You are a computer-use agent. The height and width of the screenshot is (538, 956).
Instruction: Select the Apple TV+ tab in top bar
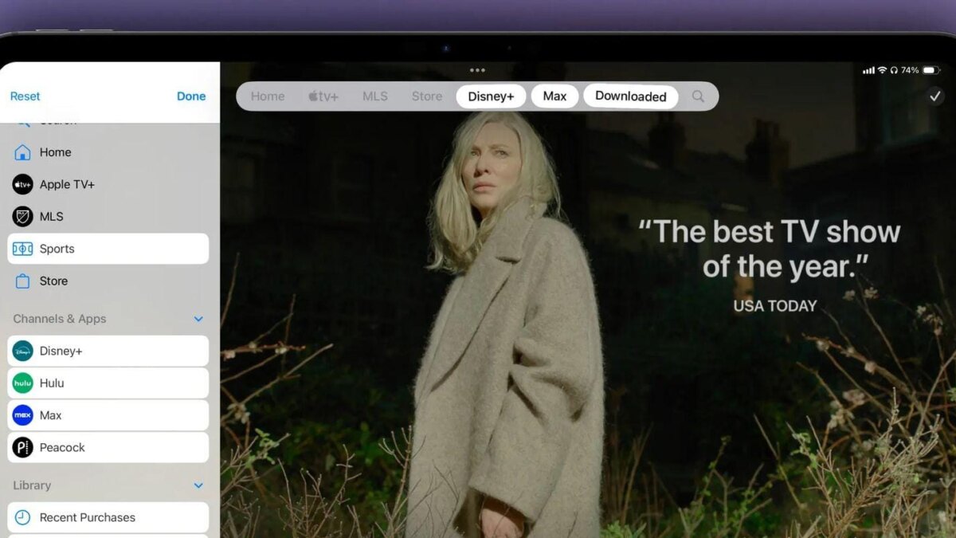tap(323, 96)
